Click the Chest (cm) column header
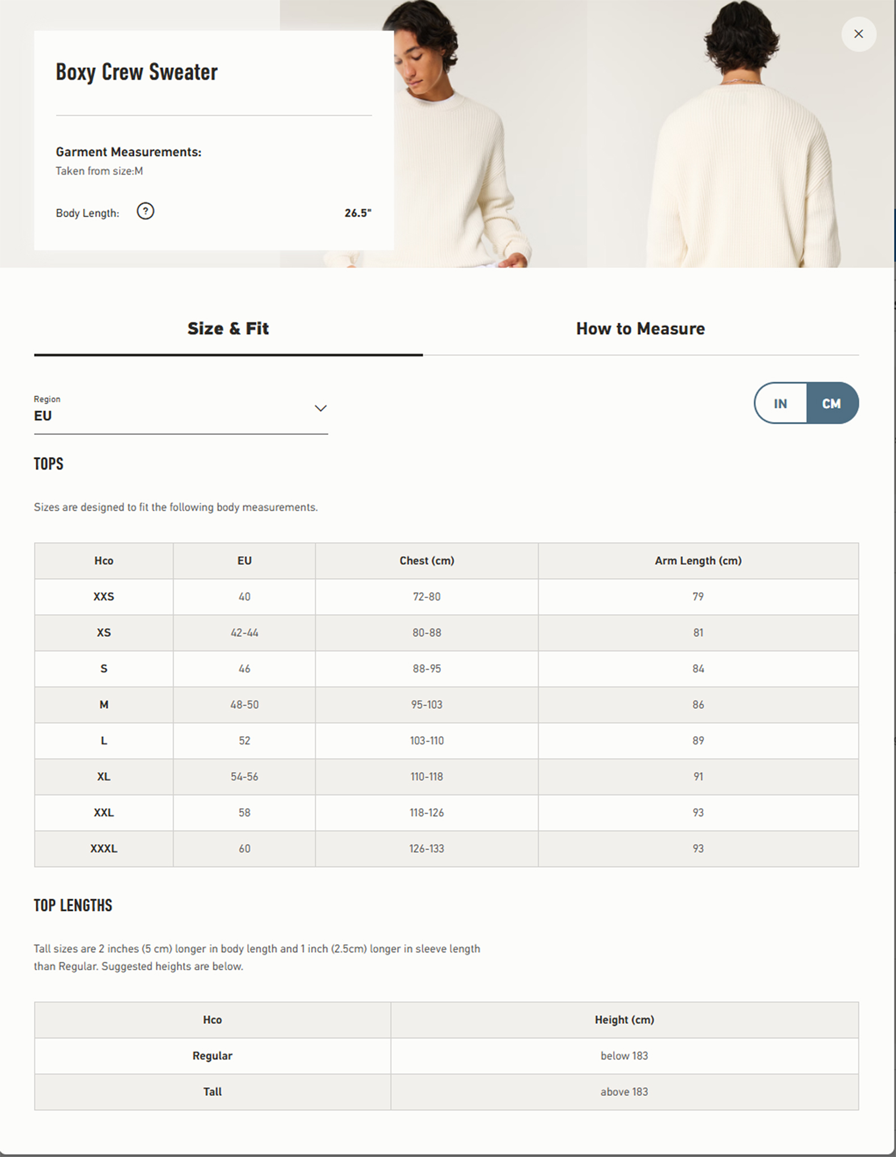Image resolution: width=896 pixels, height=1157 pixels. [x=427, y=561]
